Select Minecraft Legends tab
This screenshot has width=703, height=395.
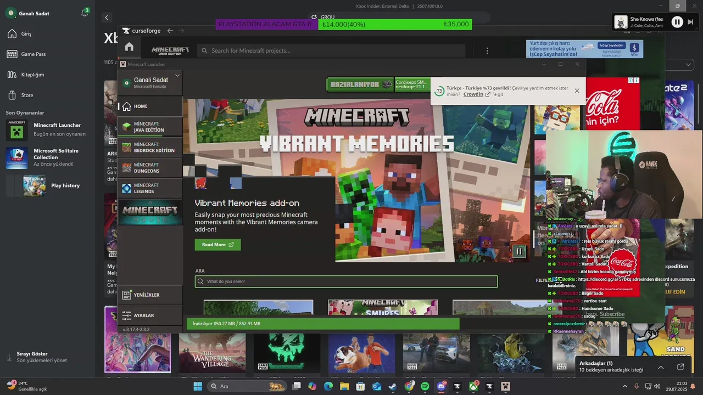(150, 188)
